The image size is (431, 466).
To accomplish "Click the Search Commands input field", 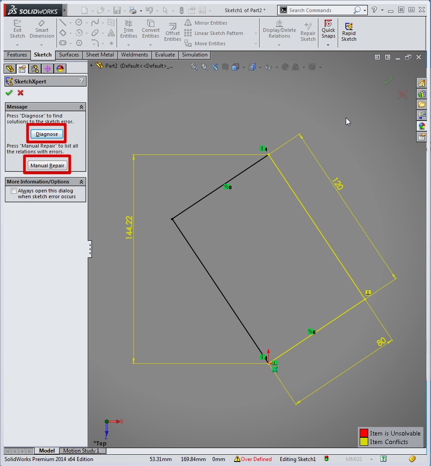I will (318, 10).
